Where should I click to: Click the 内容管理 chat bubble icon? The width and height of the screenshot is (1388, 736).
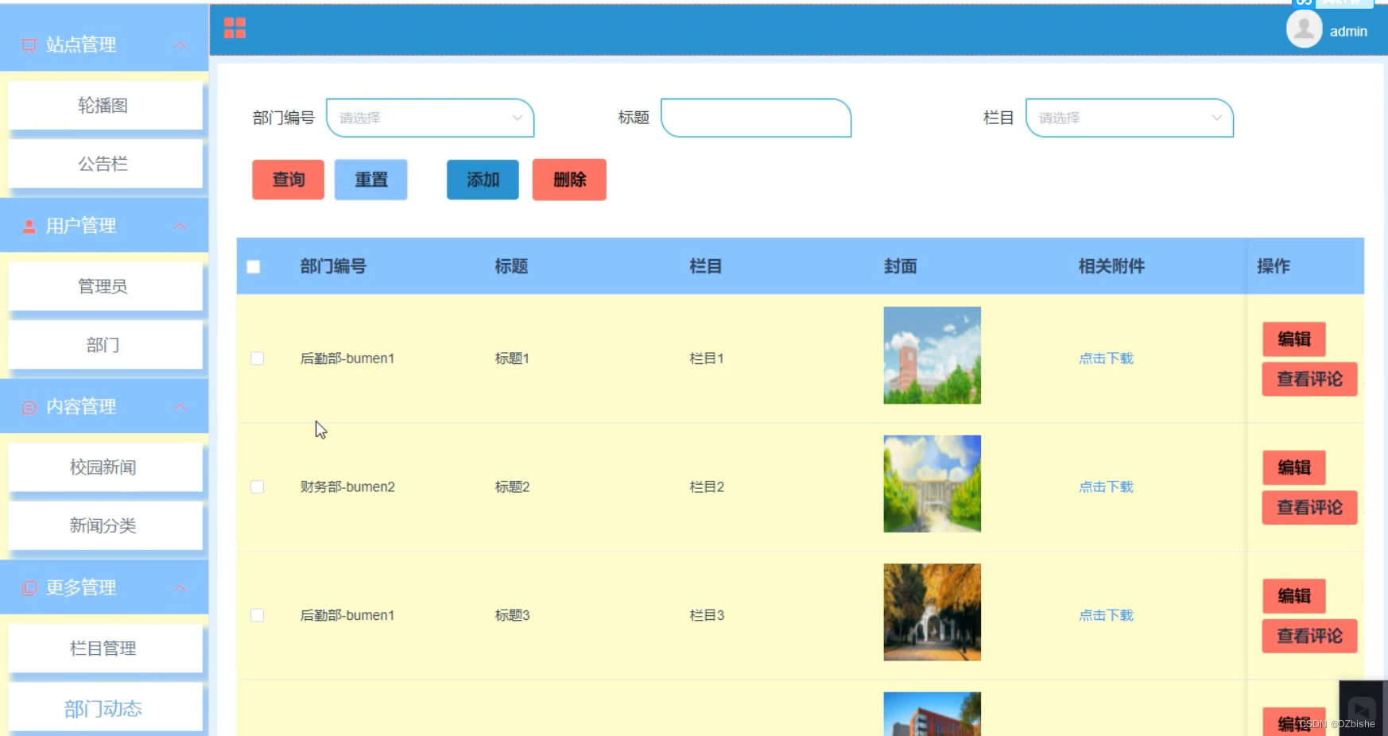(29, 408)
